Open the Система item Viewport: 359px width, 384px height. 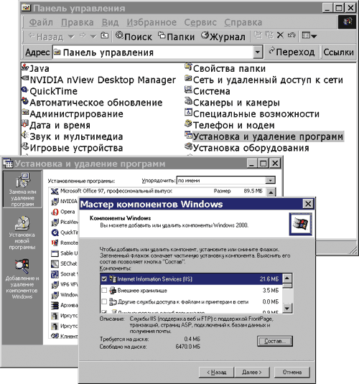click(x=208, y=91)
